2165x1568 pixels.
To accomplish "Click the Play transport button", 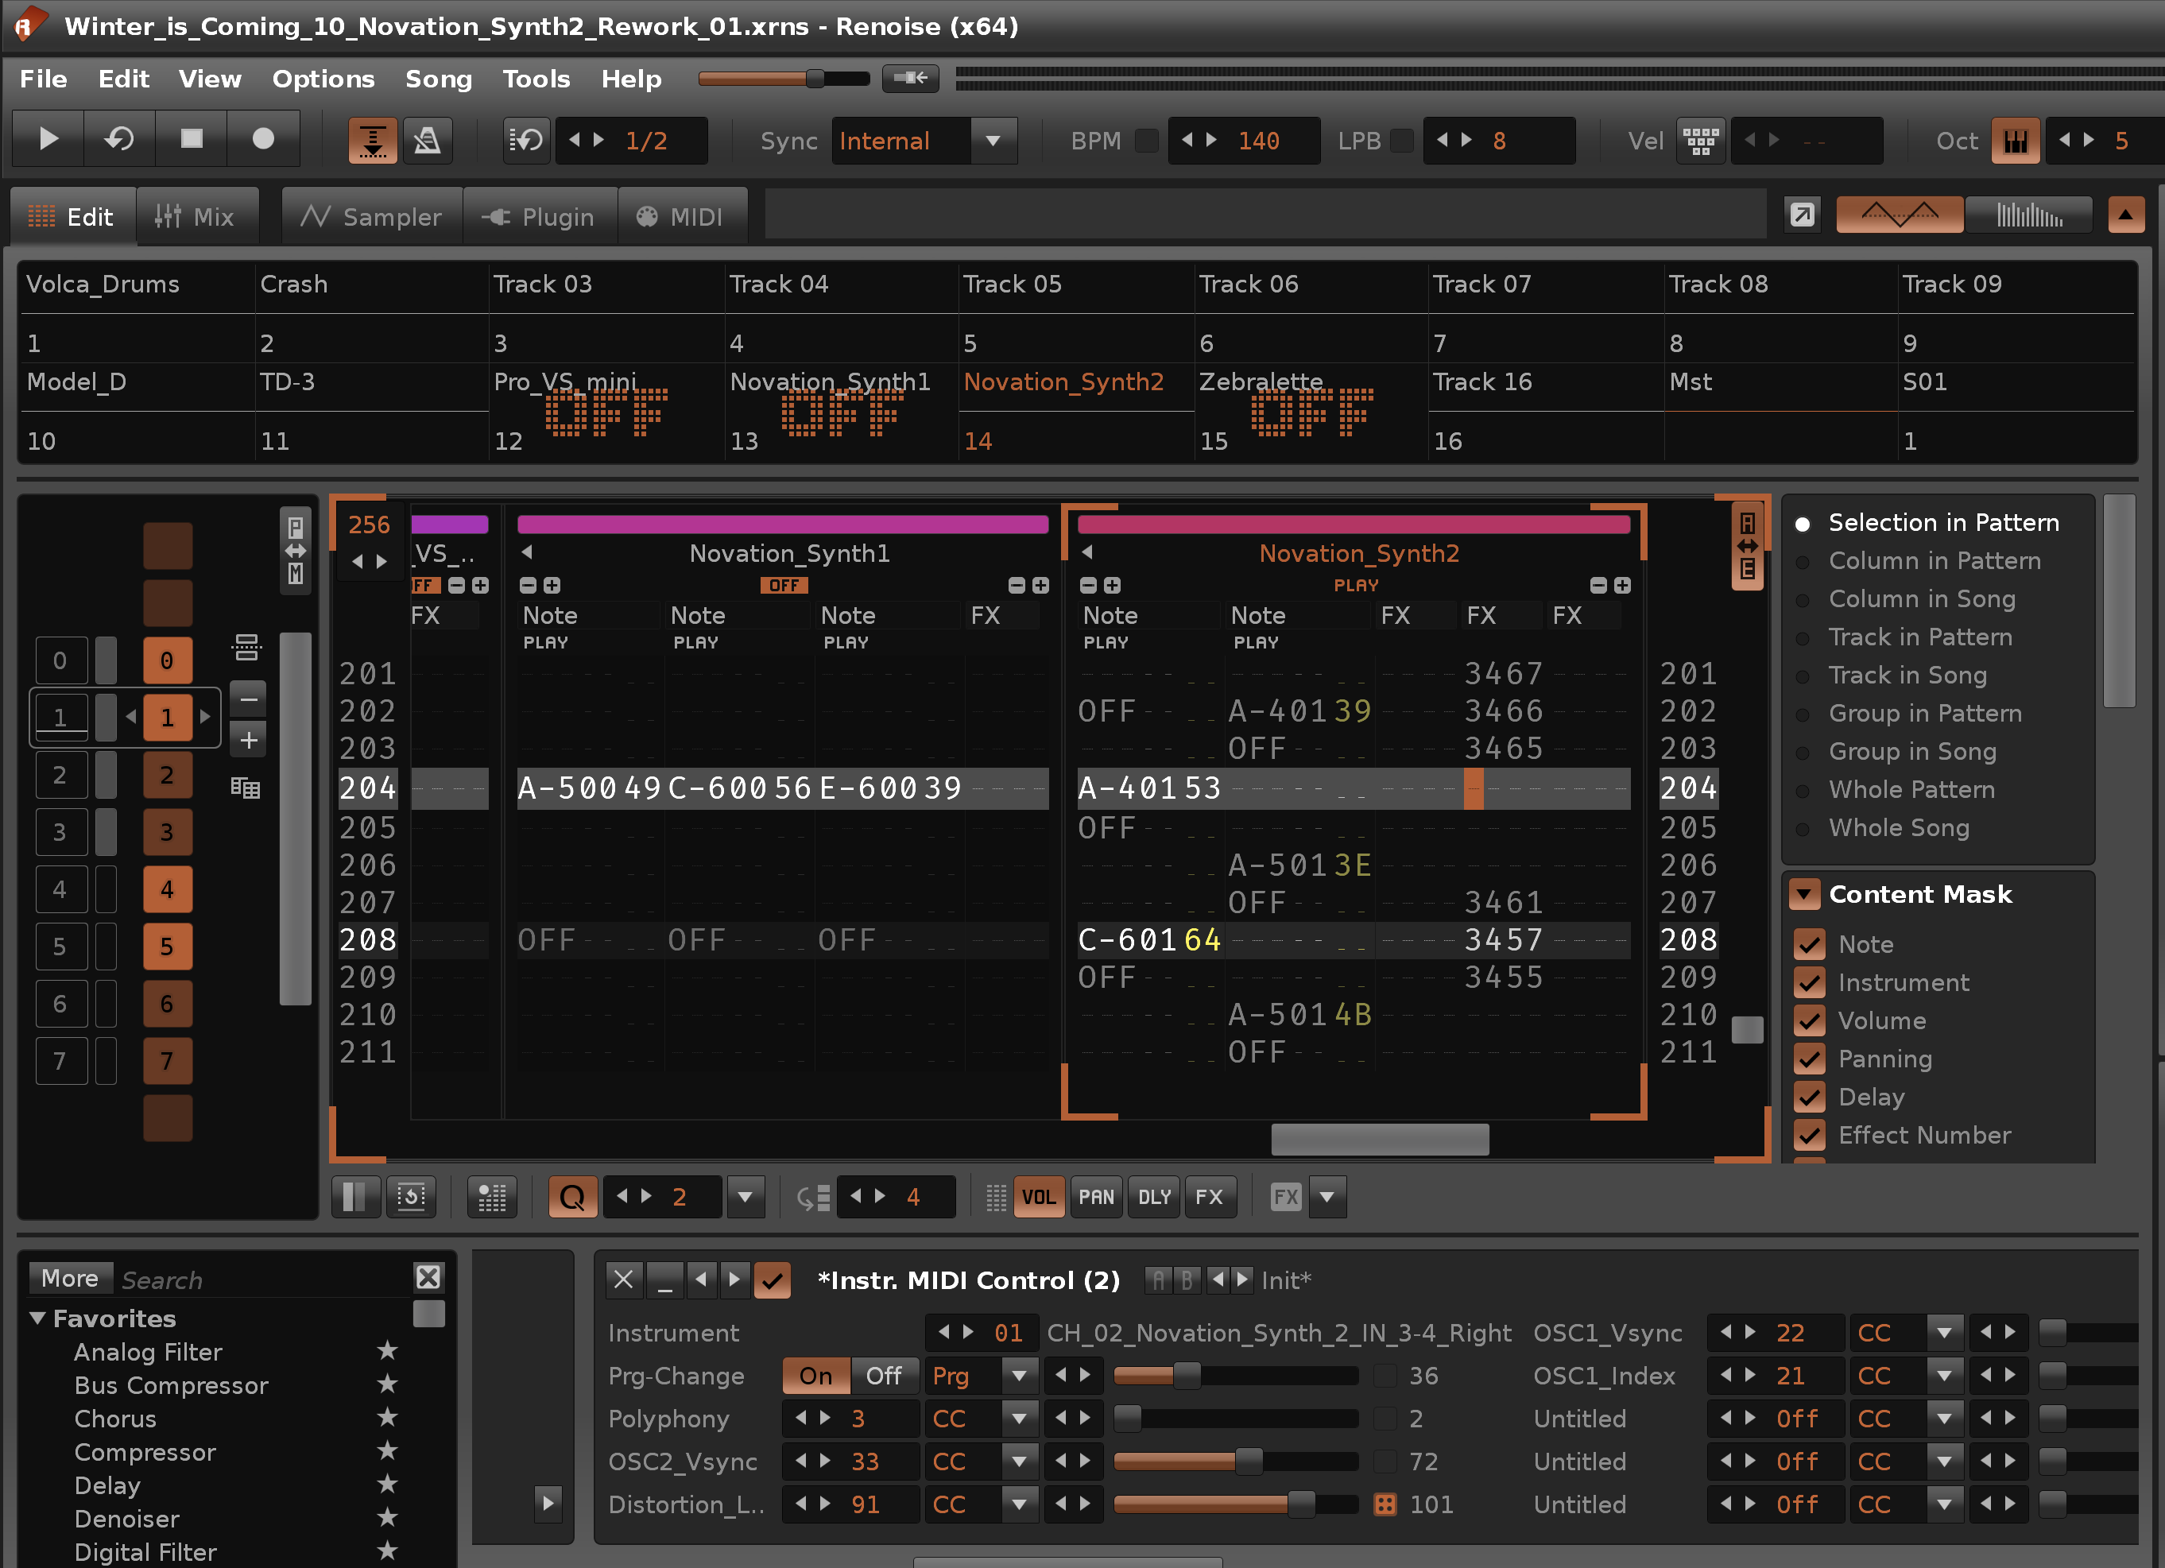I will (x=48, y=139).
